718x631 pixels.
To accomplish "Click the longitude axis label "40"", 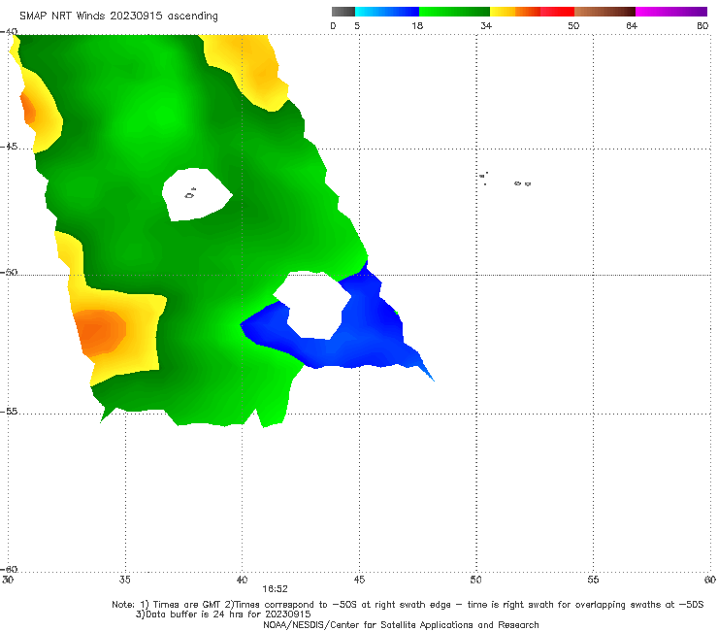I will (x=242, y=580).
